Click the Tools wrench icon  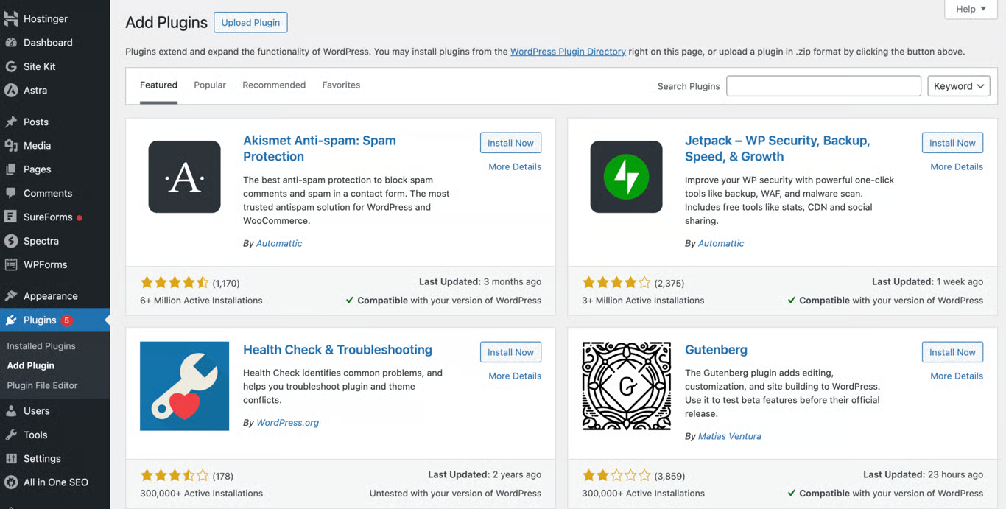11,435
